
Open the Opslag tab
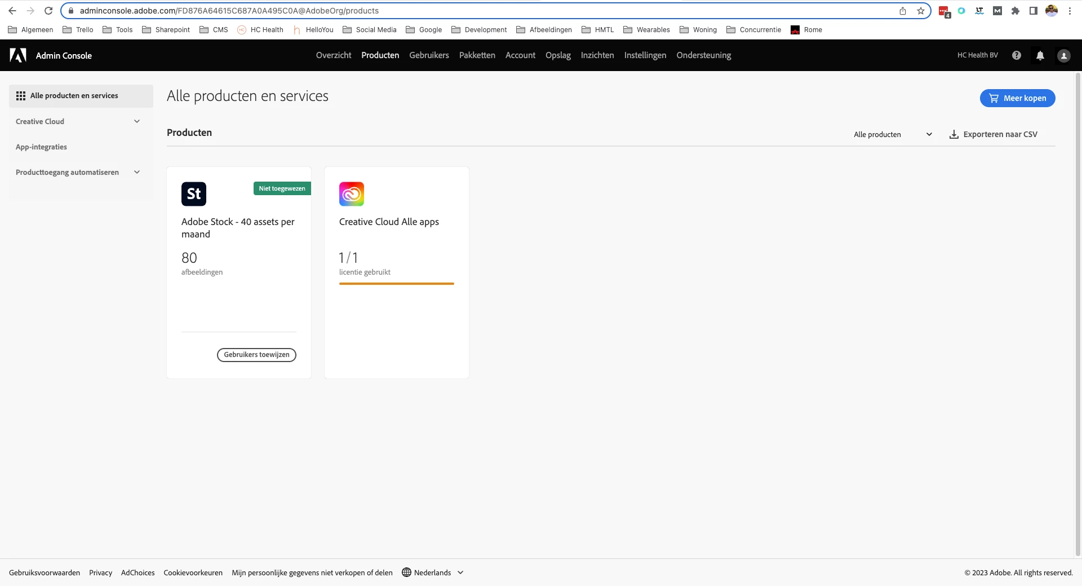coord(558,55)
